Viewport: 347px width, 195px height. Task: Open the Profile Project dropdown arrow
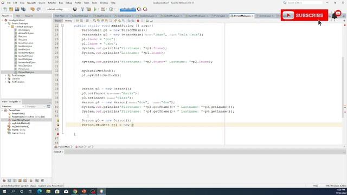click(x=114, y=9)
